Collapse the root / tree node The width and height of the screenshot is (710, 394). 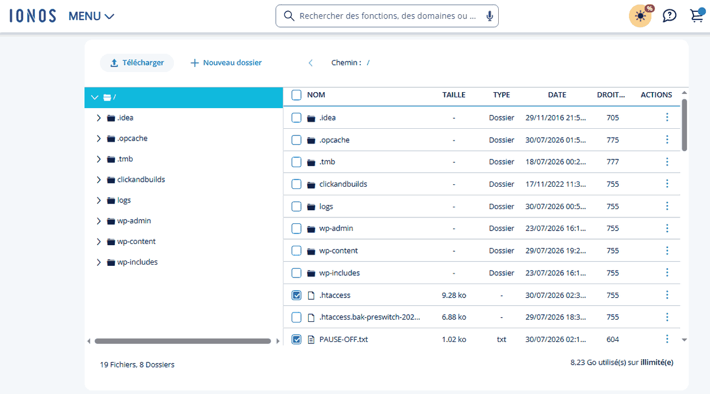(95, 97)
